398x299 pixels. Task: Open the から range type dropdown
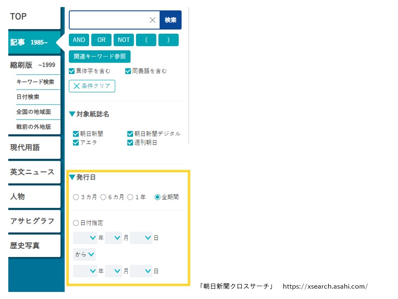84,254
